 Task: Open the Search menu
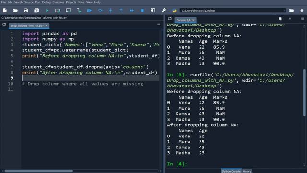click(18, 2)
